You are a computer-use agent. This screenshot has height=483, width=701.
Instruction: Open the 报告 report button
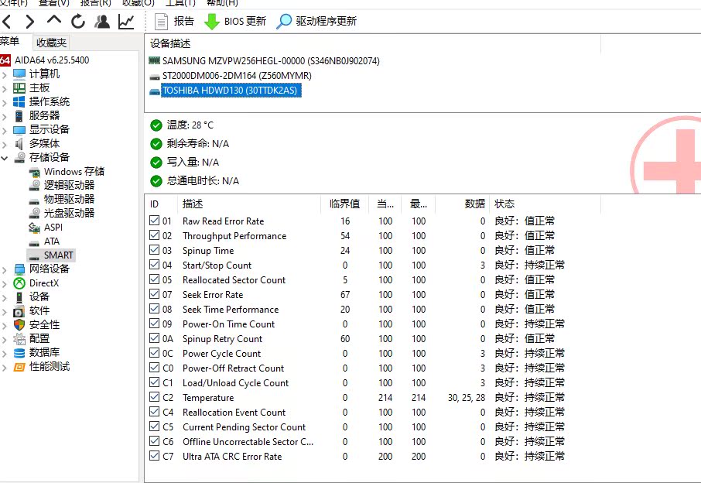click(x=174, y=21)
